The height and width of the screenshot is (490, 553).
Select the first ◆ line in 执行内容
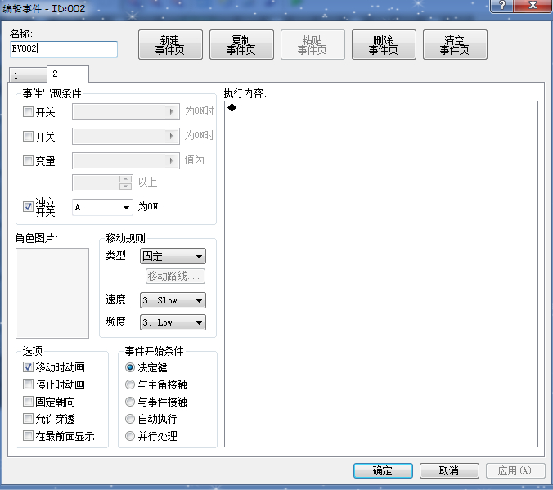tap(381, 108)
